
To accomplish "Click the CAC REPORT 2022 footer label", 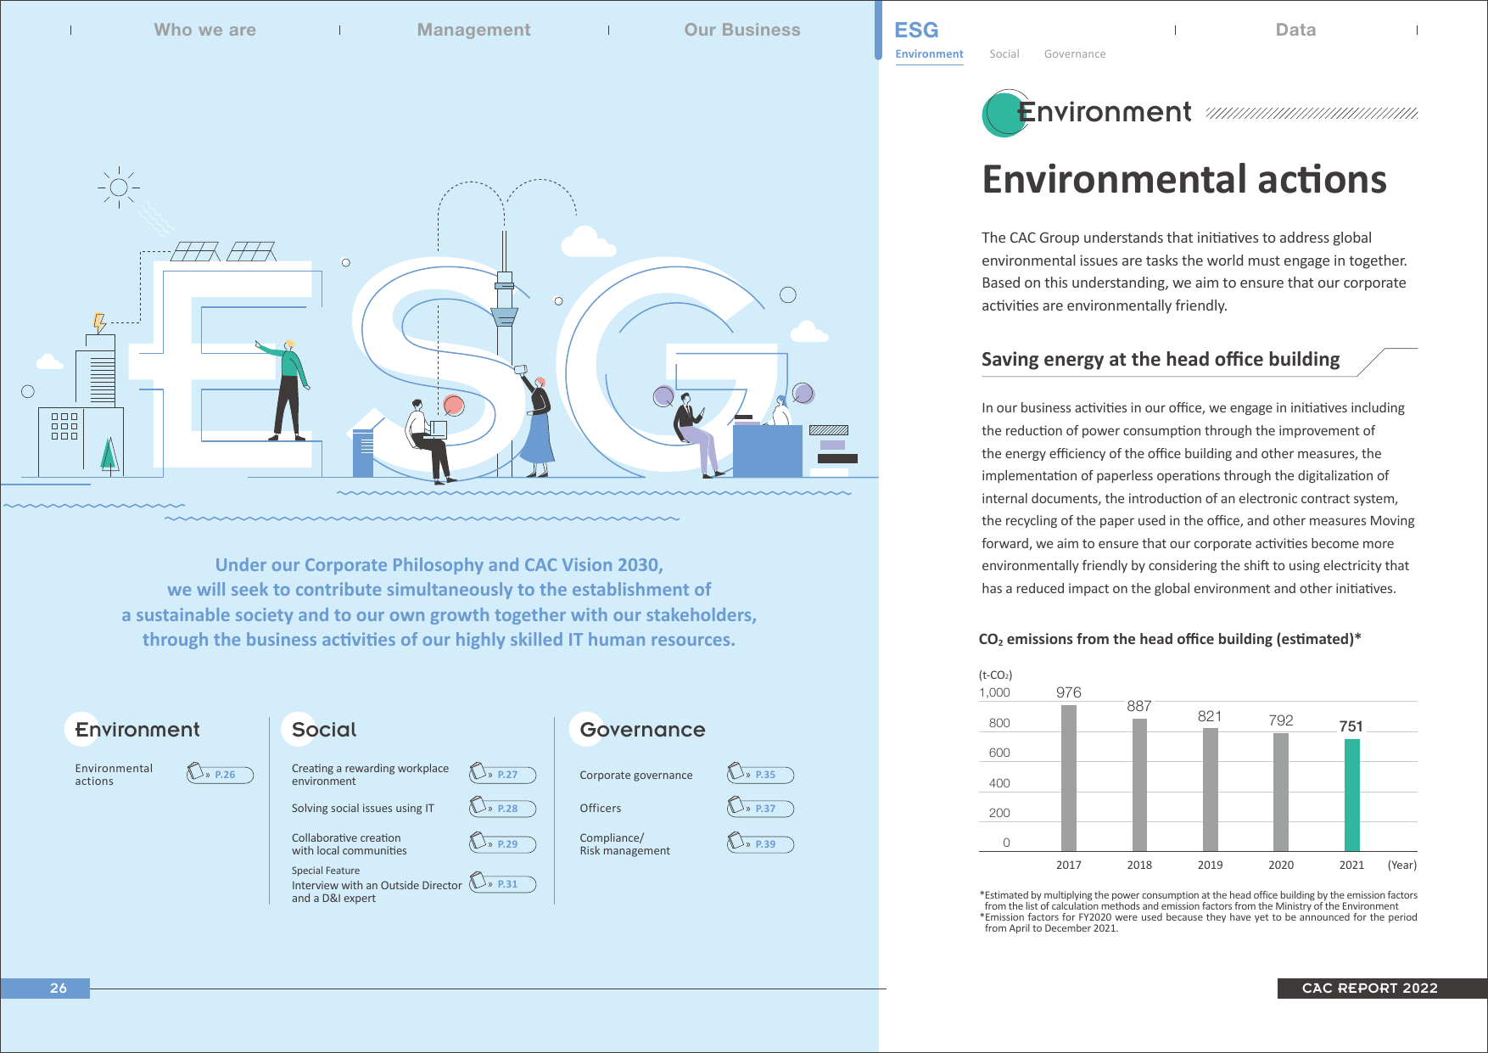I will [x=1370, y=988].
